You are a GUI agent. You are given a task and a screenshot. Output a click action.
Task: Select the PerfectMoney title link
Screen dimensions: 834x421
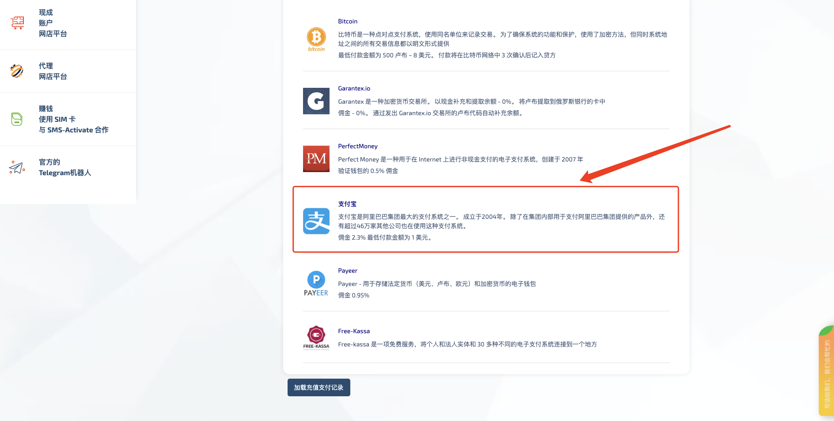[x=357, y=146]
